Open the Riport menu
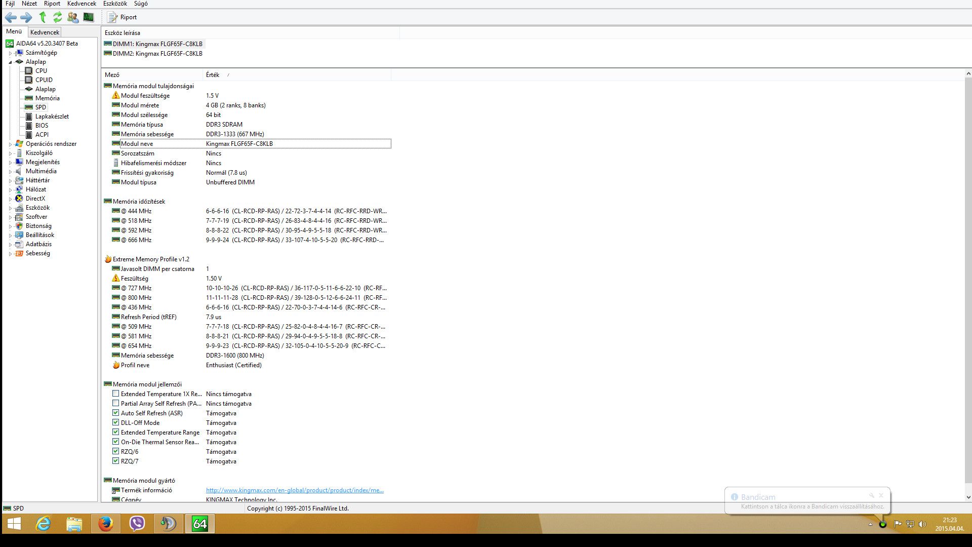The height and width of the screenshot is (547, 972). click(52, 4)
